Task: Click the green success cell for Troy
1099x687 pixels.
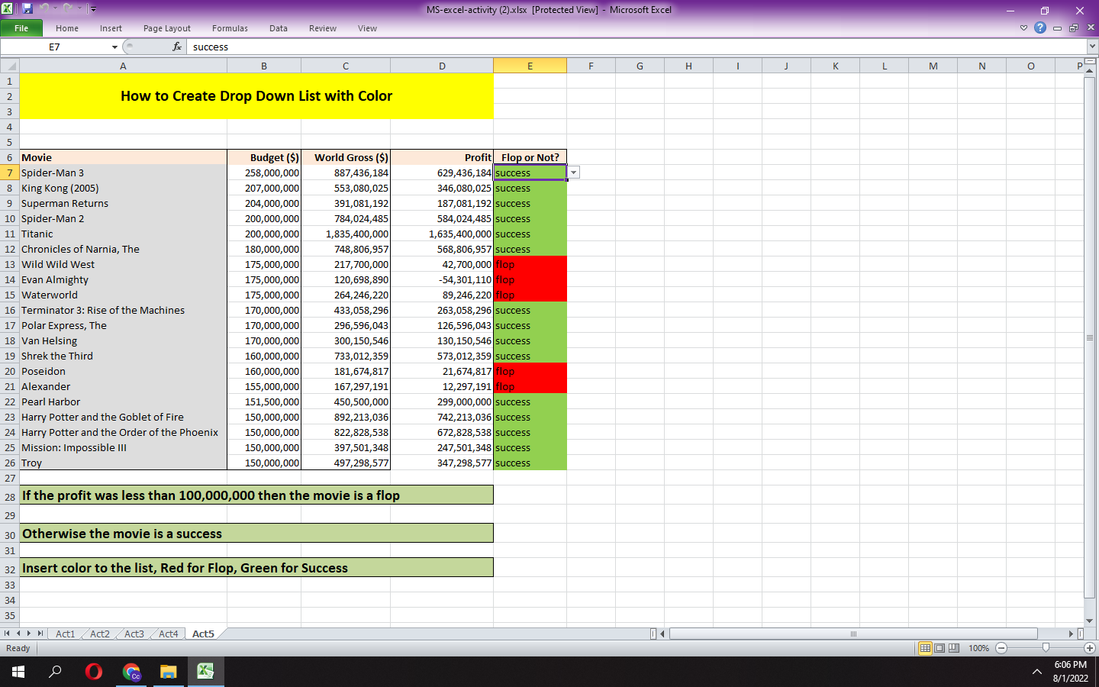Action: (x=530, y=463)
